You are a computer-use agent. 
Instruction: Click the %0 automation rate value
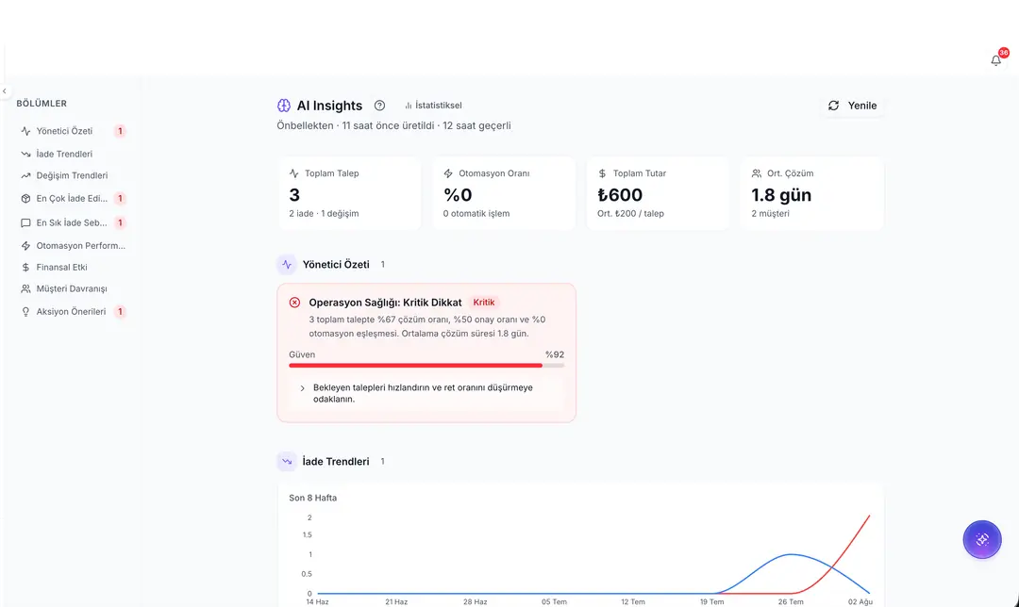point(458,195)
